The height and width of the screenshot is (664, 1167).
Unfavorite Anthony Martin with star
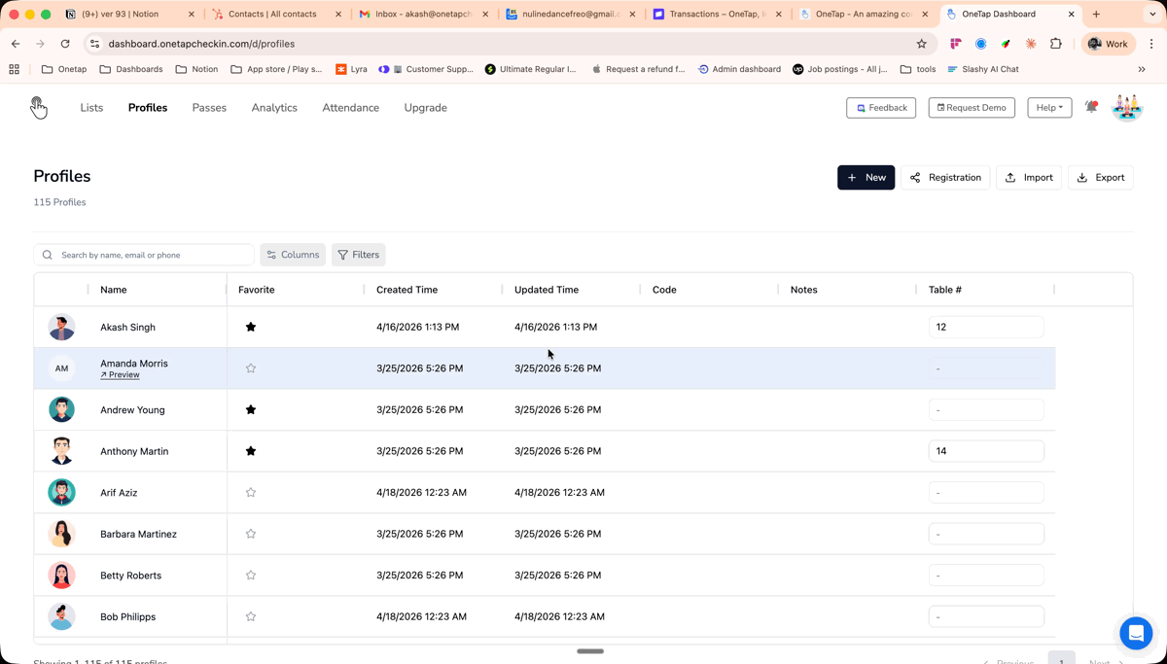click(x=251, y=451)
